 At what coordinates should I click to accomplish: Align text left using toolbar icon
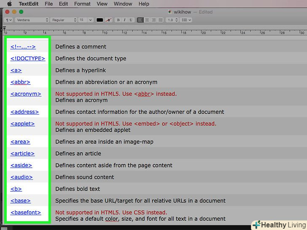[x=140, y=20]
